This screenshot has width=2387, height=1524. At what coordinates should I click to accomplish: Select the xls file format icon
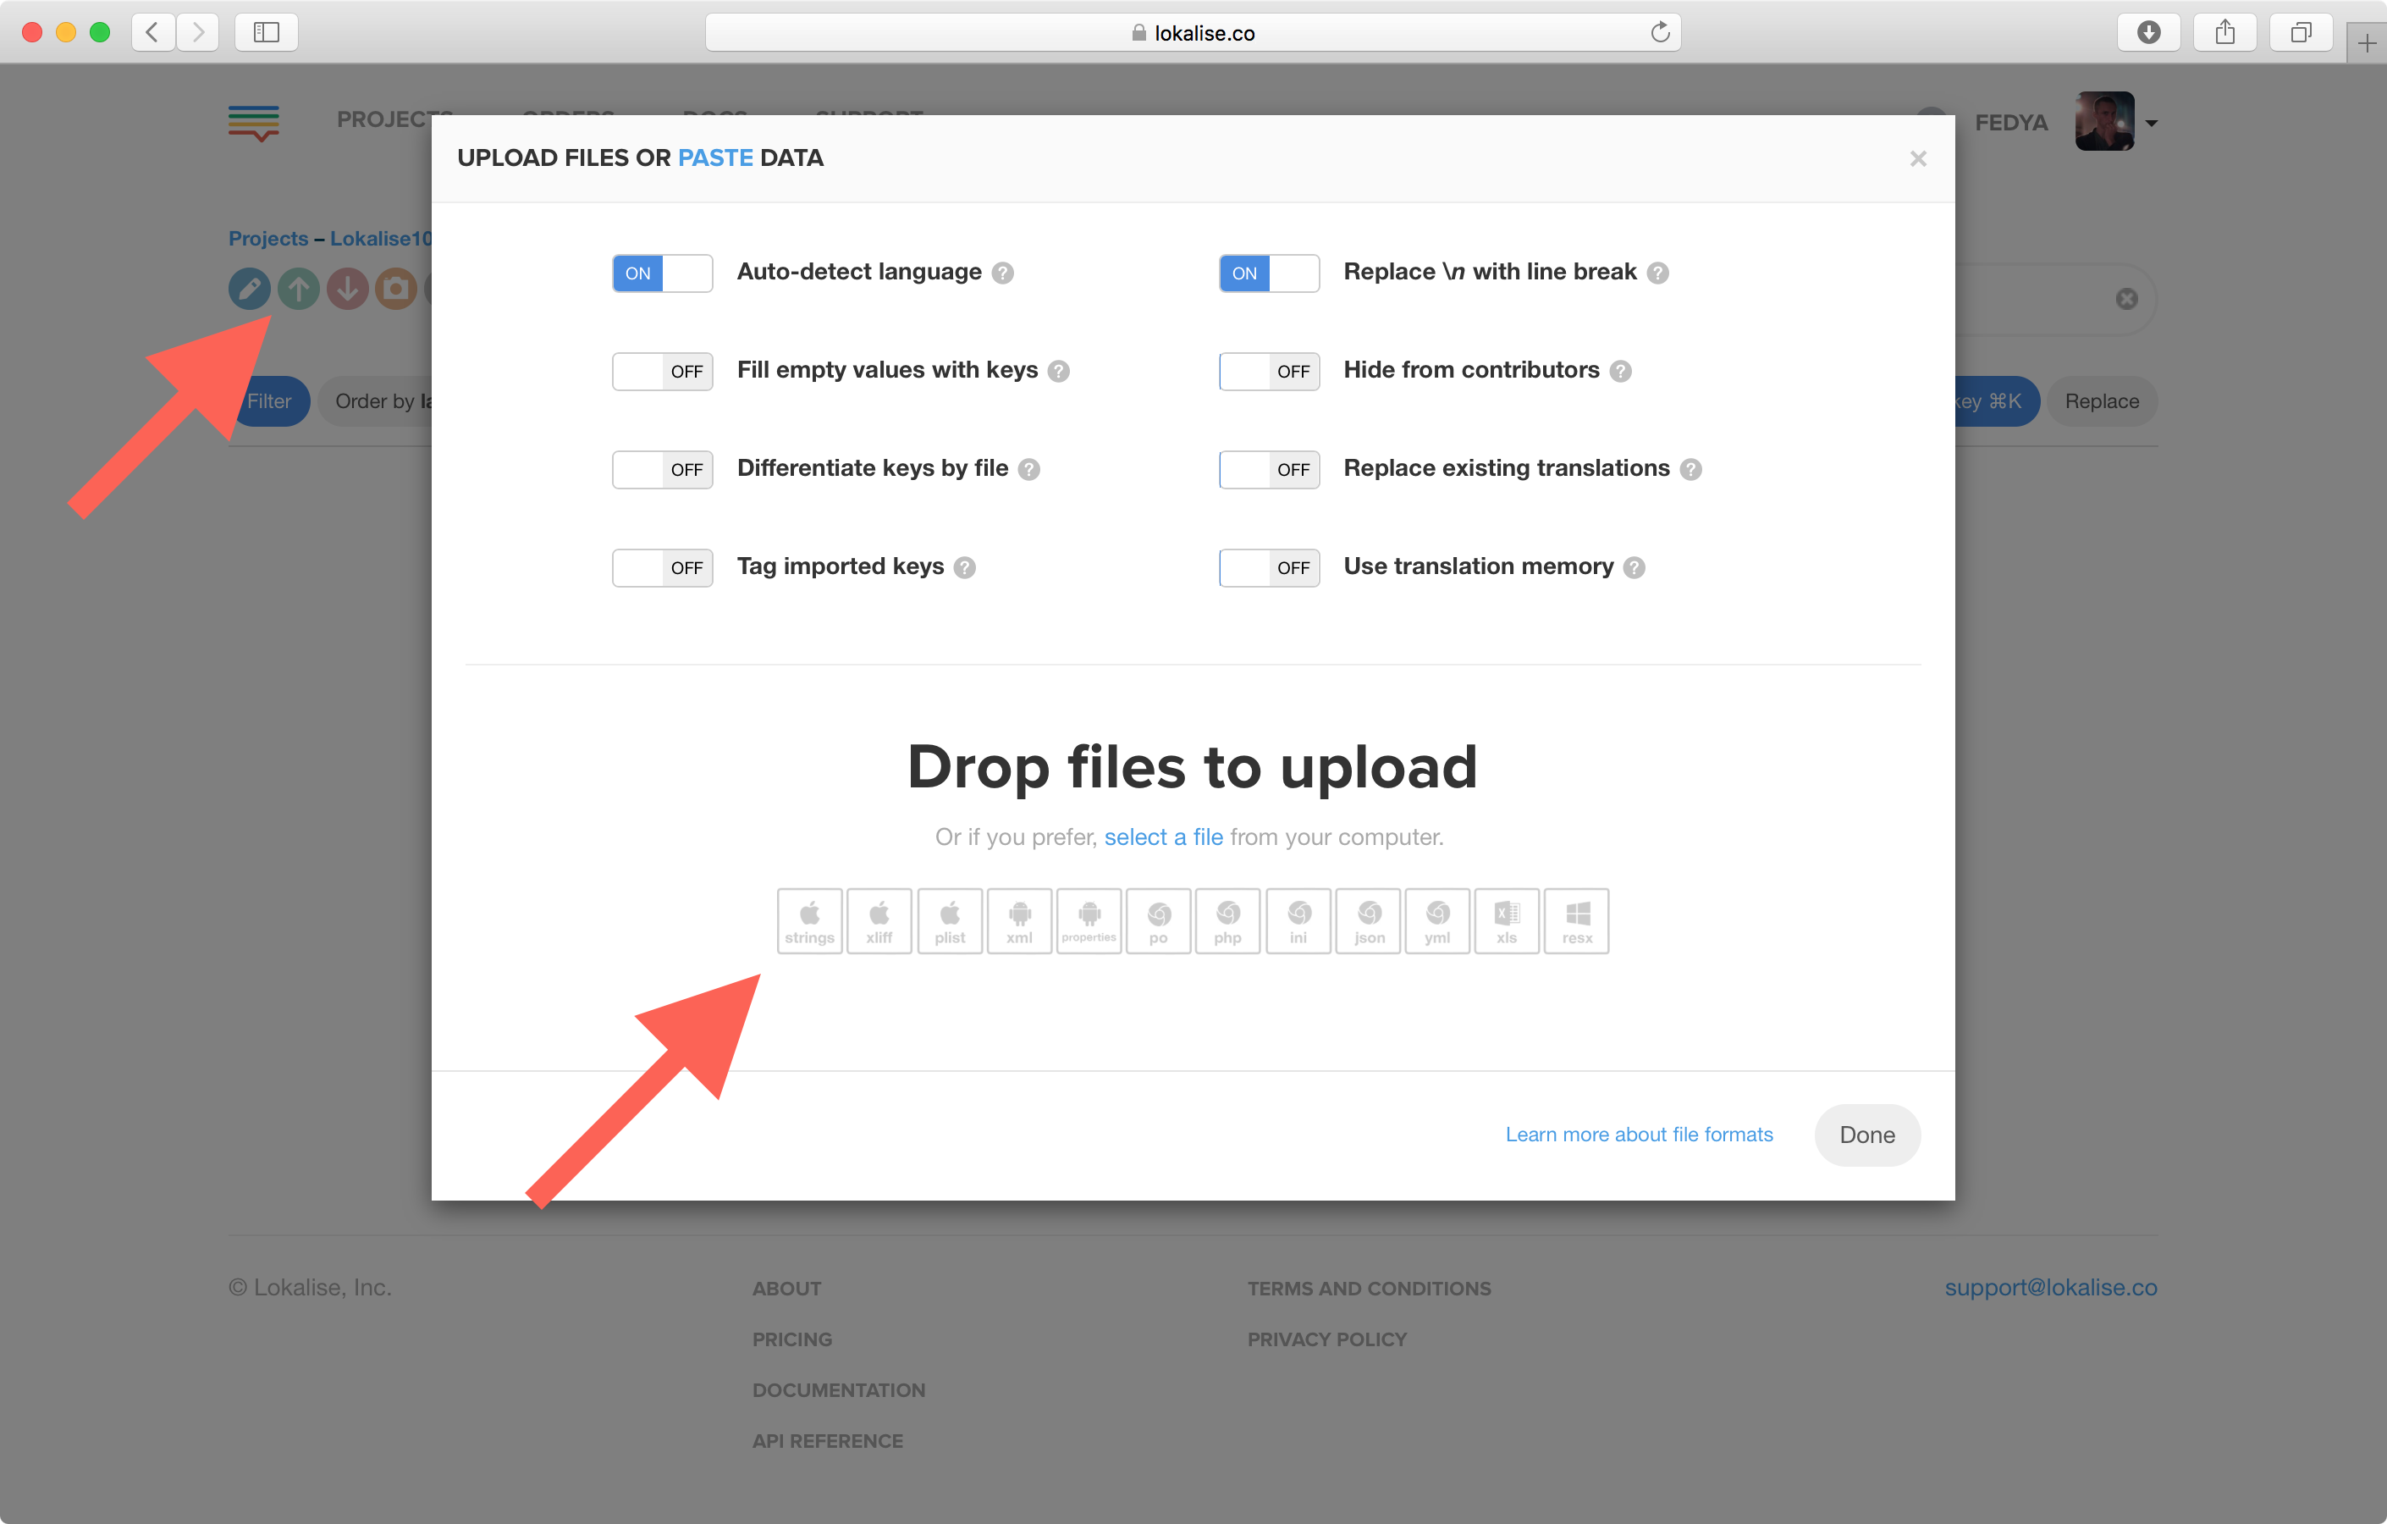(x=1507, y=921)
